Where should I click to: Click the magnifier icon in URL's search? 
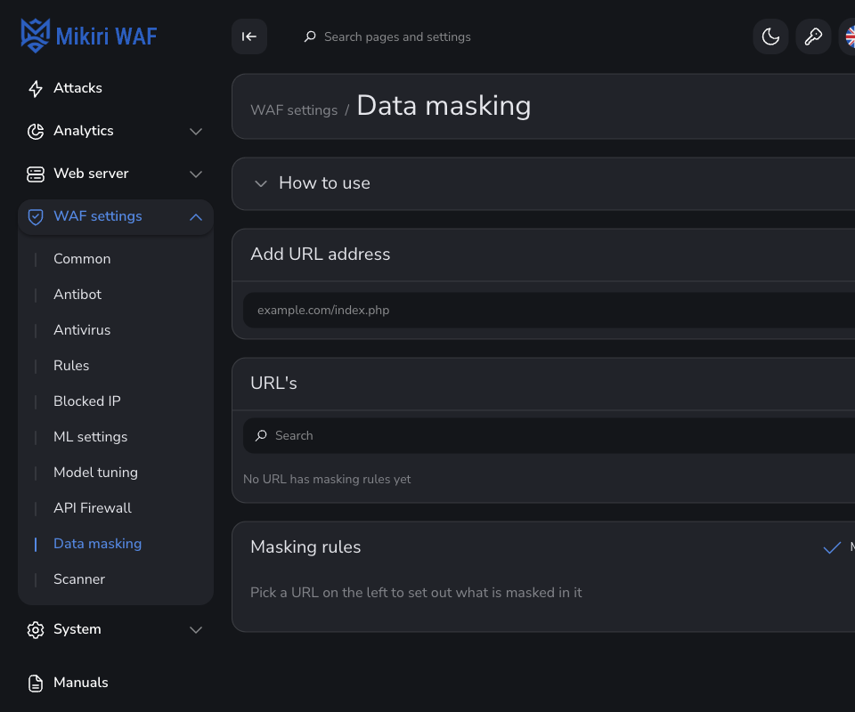(x=261, y=435)
